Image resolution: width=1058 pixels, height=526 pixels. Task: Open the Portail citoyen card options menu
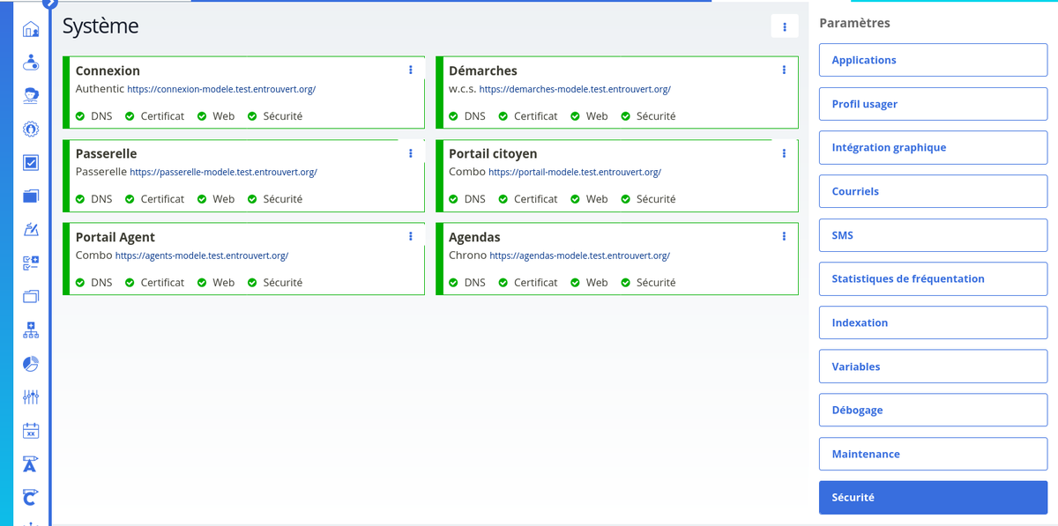784,153
